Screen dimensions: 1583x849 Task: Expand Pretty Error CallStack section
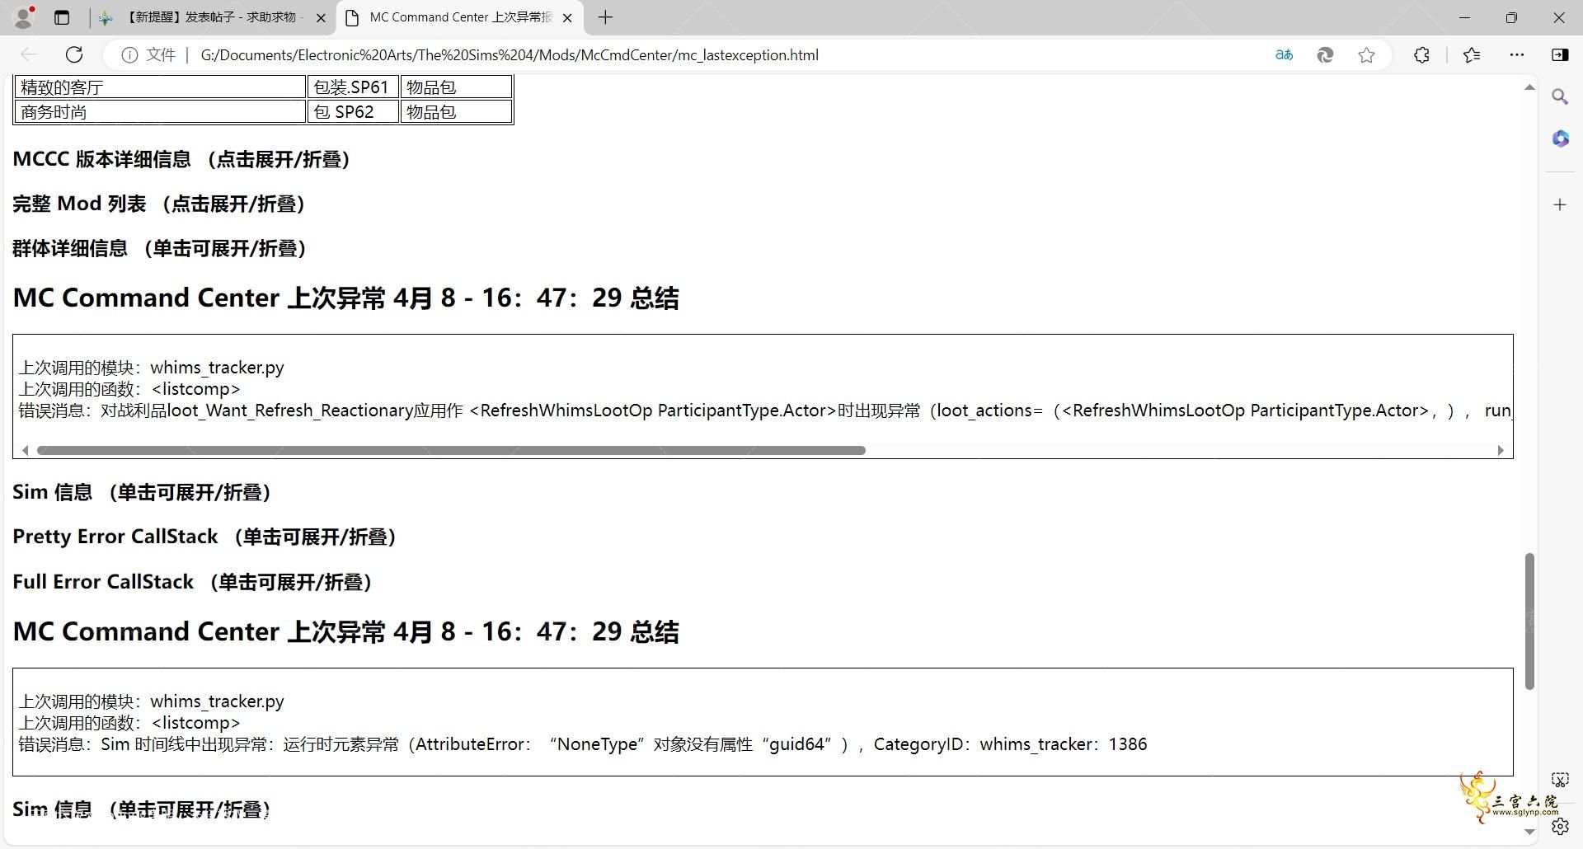click(205, 537)
